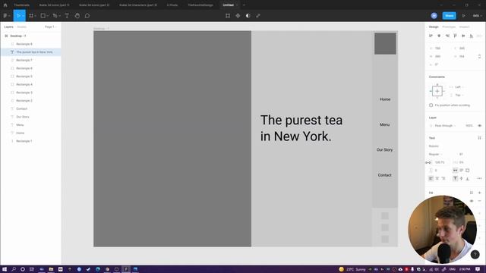The image size is (486, 273).
Task: Click the Mask toolbar icon
Action: click(248, 15)
